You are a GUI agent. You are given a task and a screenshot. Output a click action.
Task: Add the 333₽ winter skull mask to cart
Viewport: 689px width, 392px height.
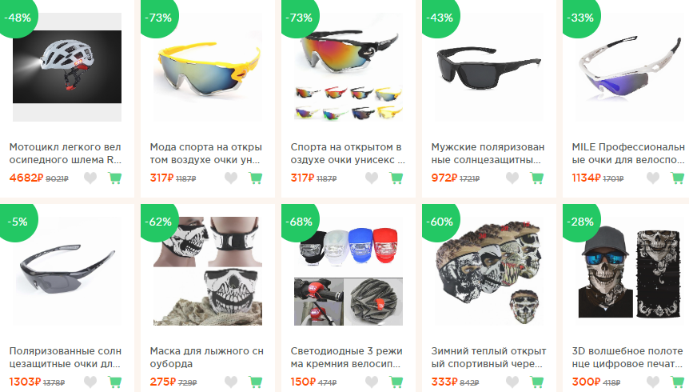coord(536,382)
